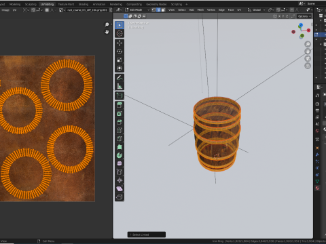Screen dimensions: 326x244
Task: Open the Global transform orientation dropdown
Action: (256, 9)
